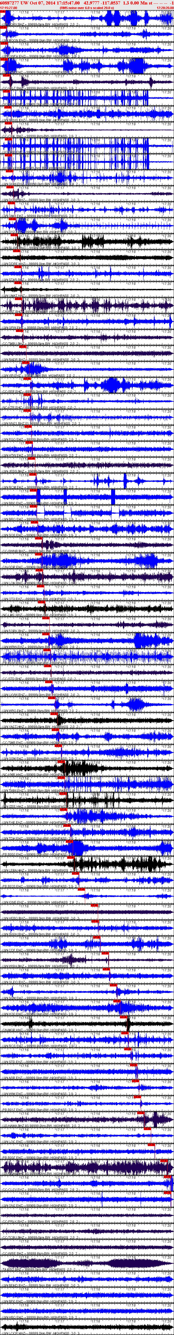Select the CC.SWNB BHZ trace label
The width and height of the screenshot is (174, 1335).
pos(40,551)
